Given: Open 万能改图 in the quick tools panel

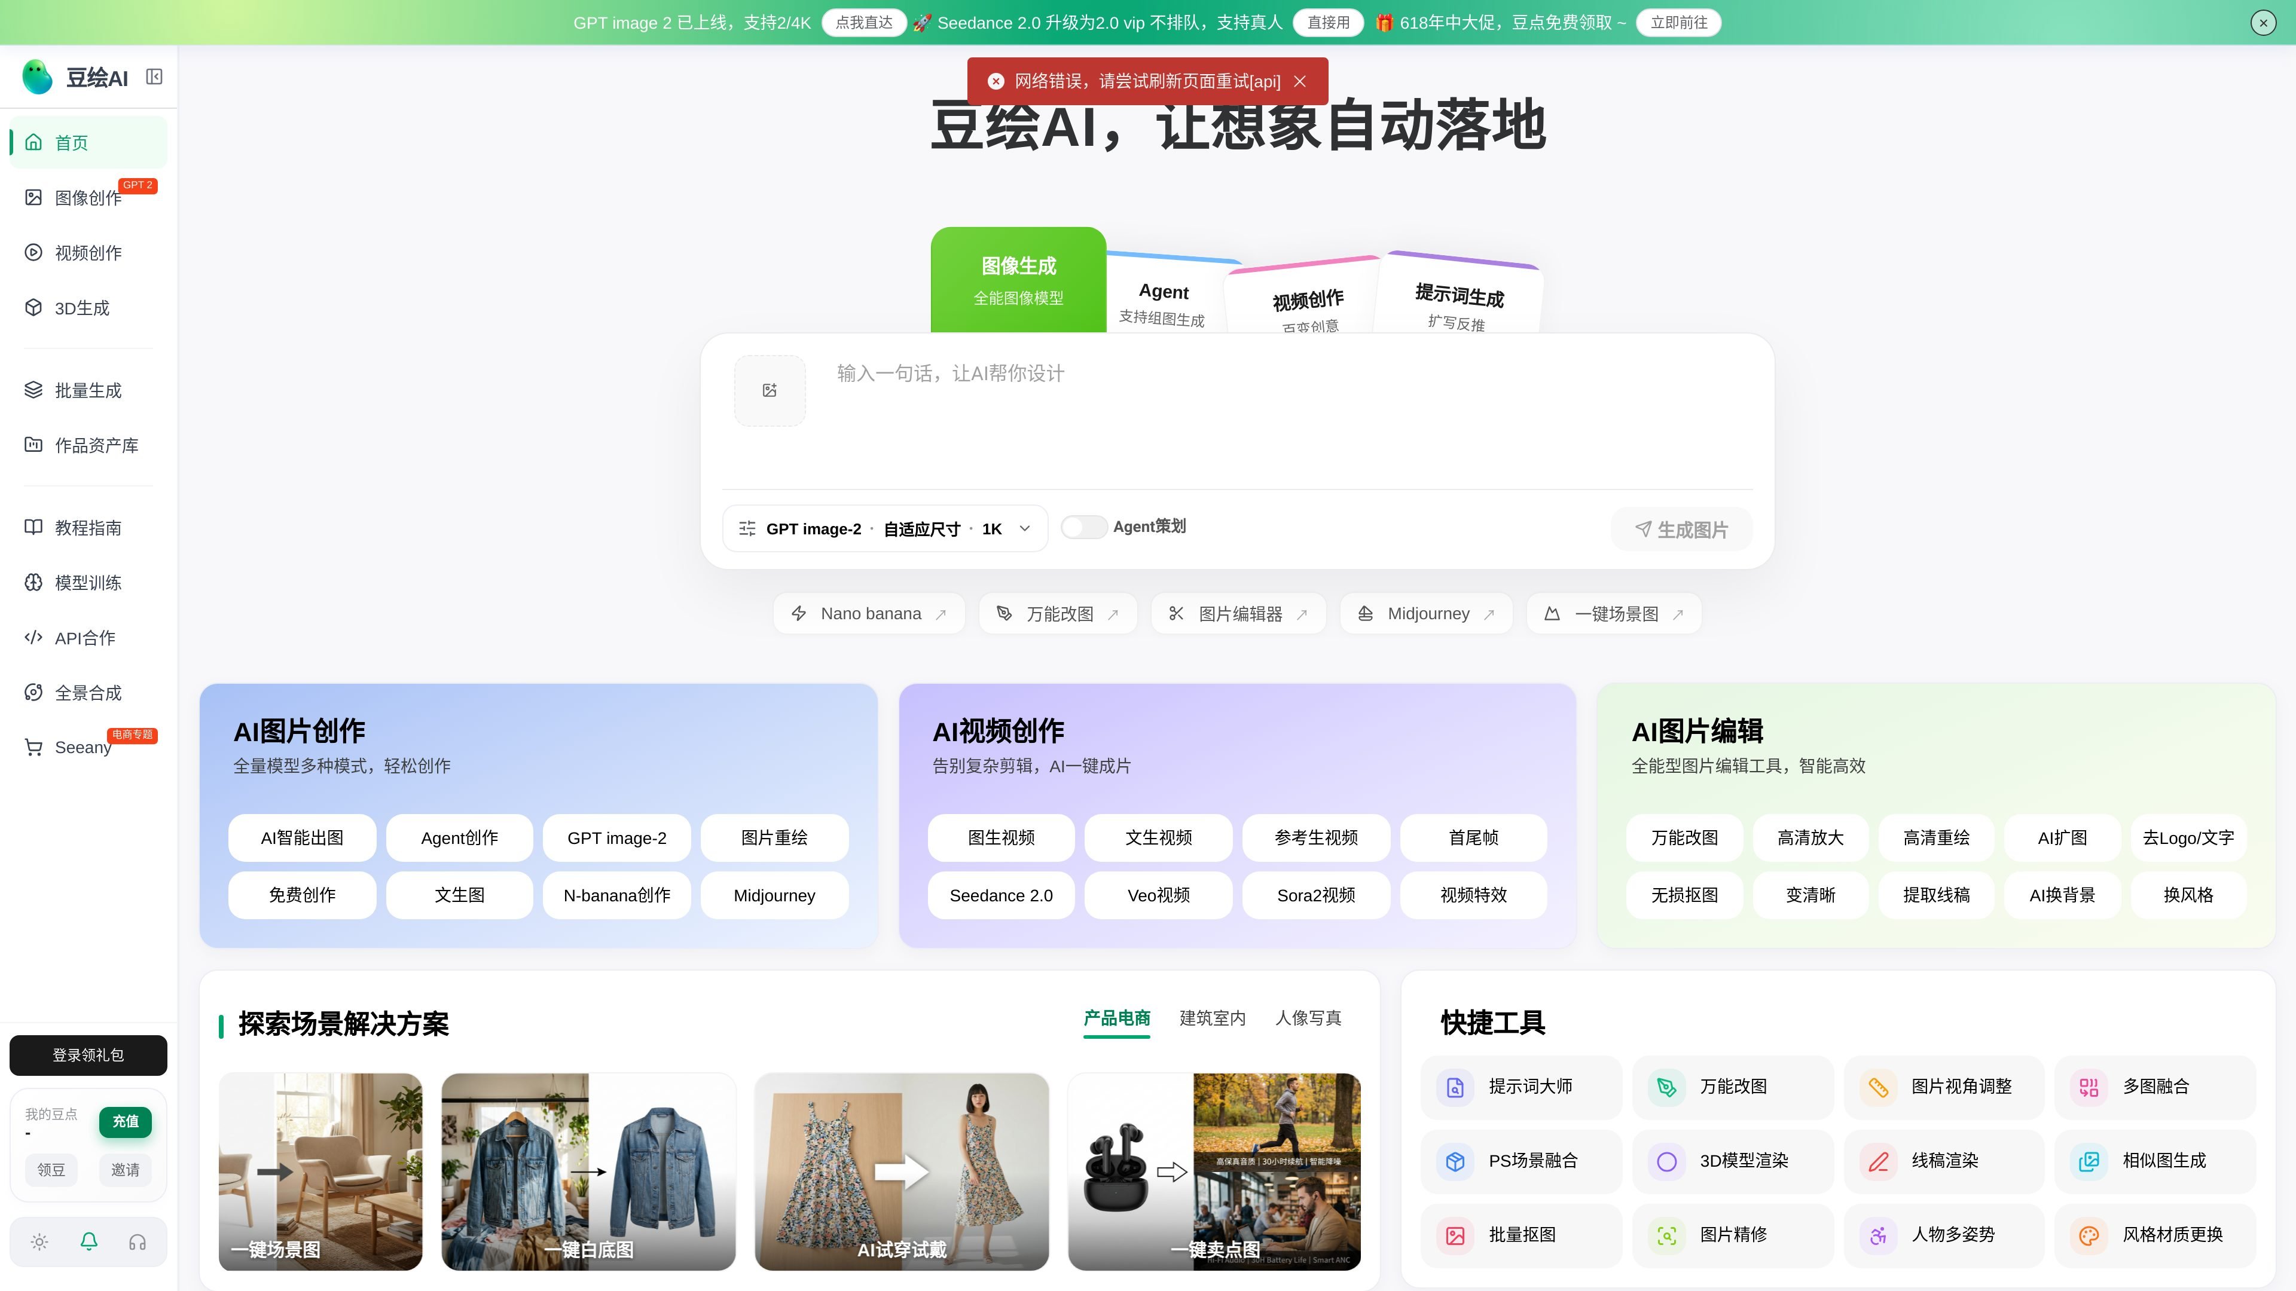Looking at the screenshot, I should (x=1732, y=1087).
